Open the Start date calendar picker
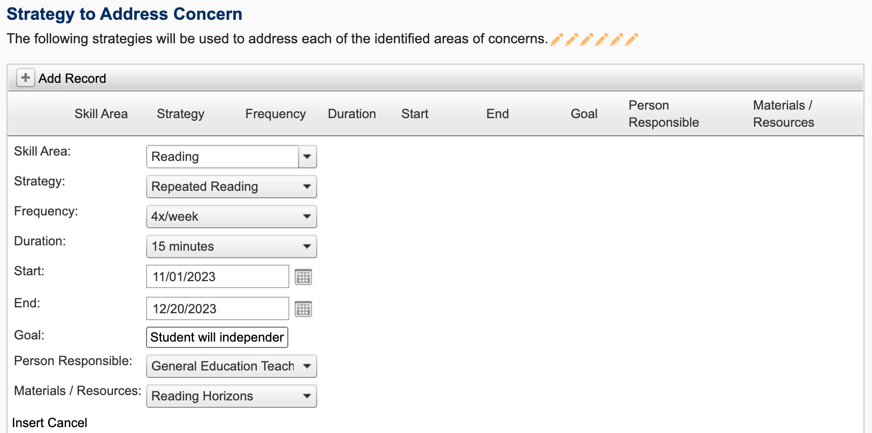Screen dimensions: 872x433 (303, 277)
